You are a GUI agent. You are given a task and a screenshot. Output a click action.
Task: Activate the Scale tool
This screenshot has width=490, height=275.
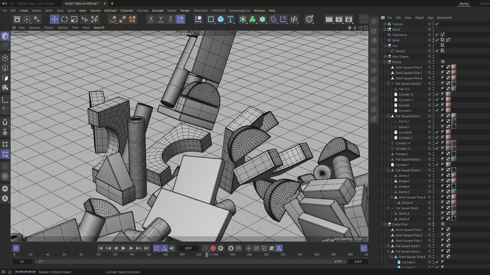coord(74,19)
